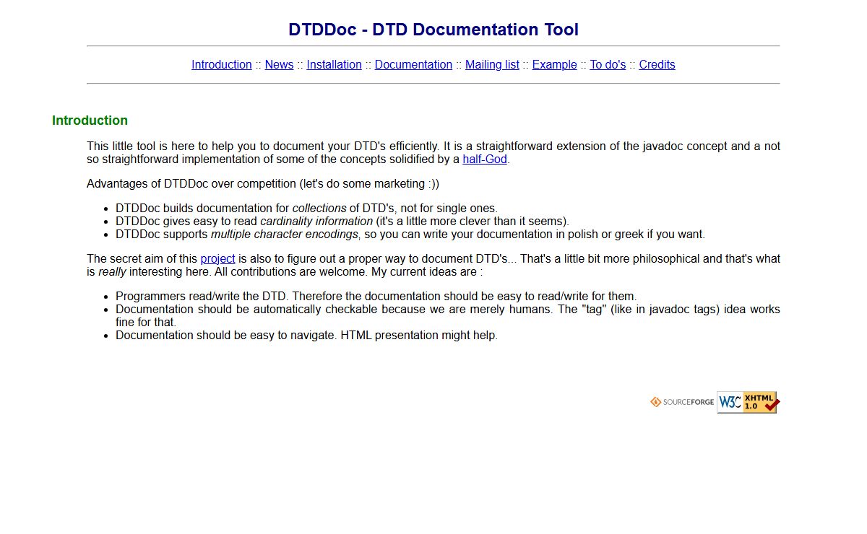Click the 'Programmers read/write the DTD' bullet

[376, 297]
